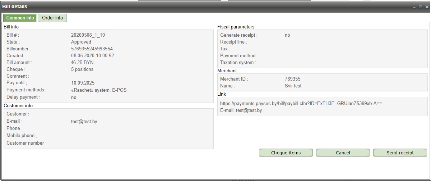The image size is (431, 181).
Task: Click the Bill details title bar
Action: 180,6
